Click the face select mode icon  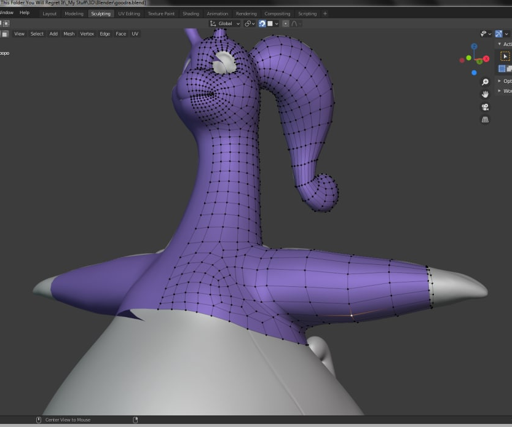pyautogui.click(x=5, y=34)
